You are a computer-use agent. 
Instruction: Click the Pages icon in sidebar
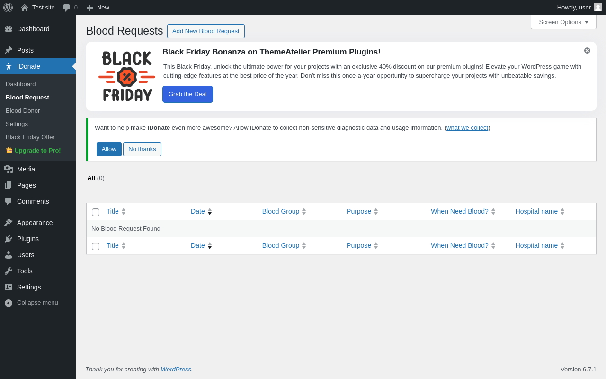point(9,185)
